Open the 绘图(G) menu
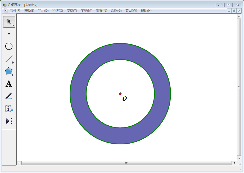This screenshot has height=173, width=244. pos(116,11)
